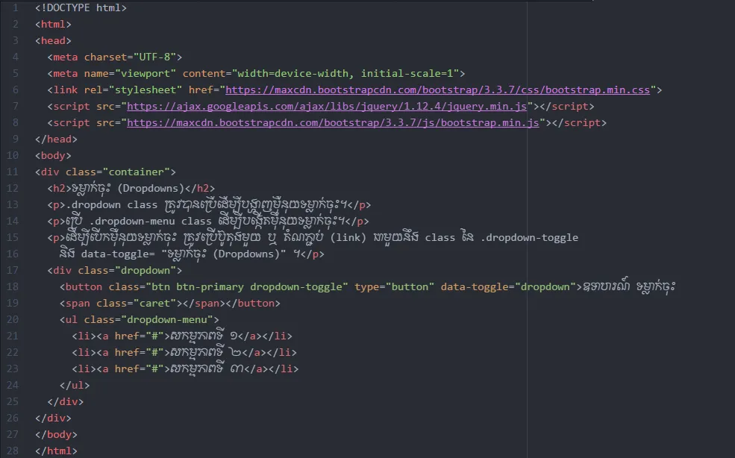
Task: Click the opening <body> tag
Action: [53, 155]
